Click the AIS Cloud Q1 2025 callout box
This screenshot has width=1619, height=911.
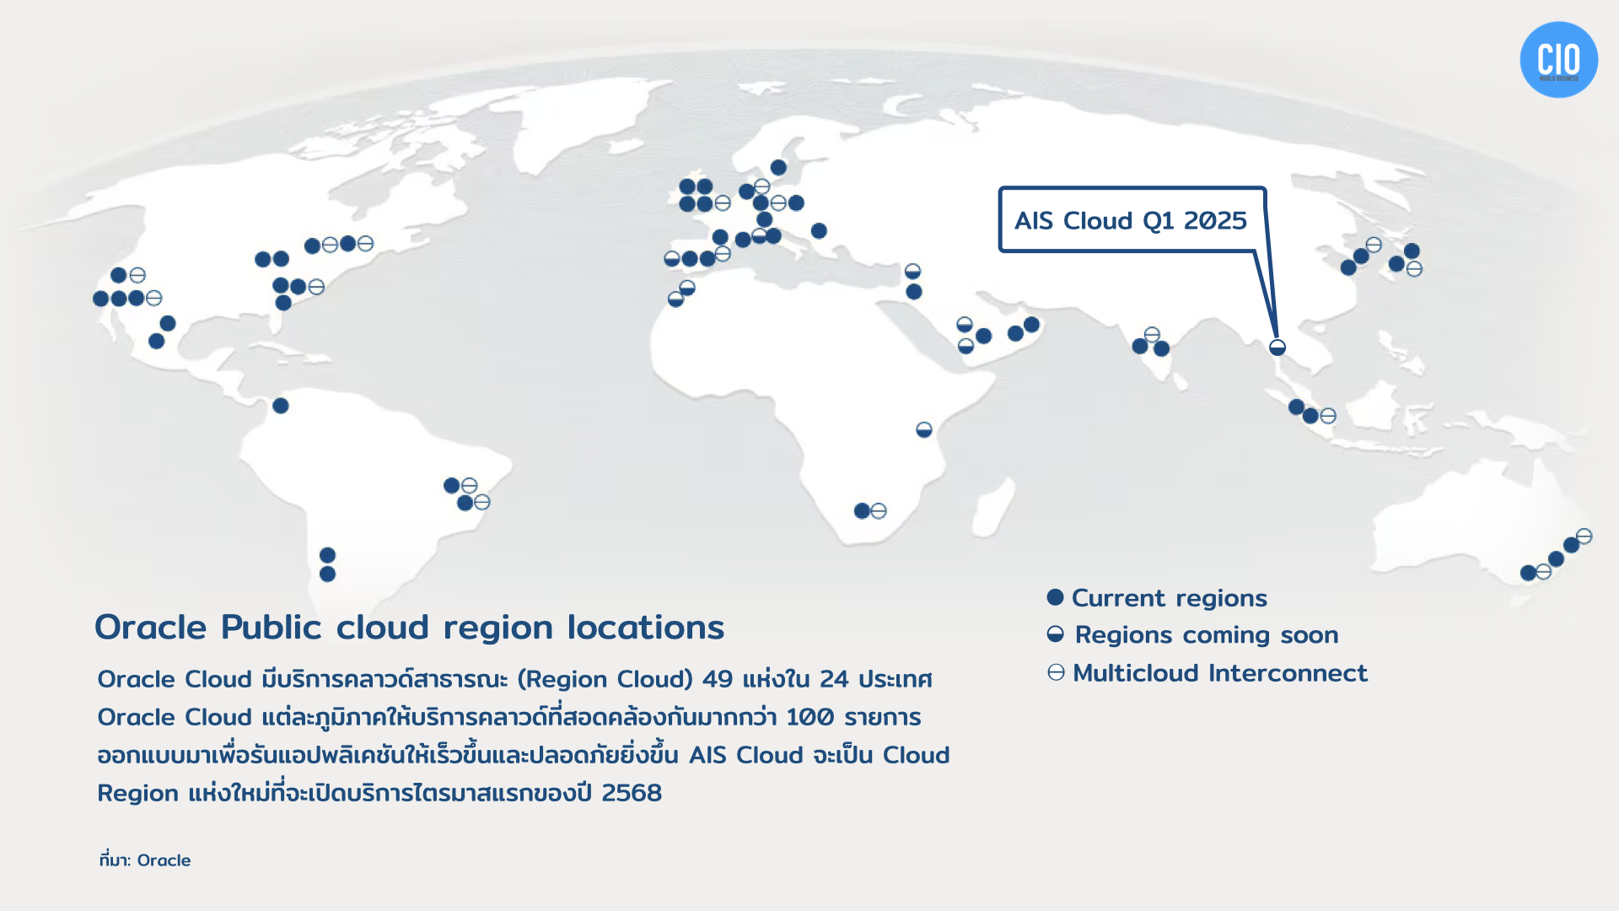pos(1132,219)
